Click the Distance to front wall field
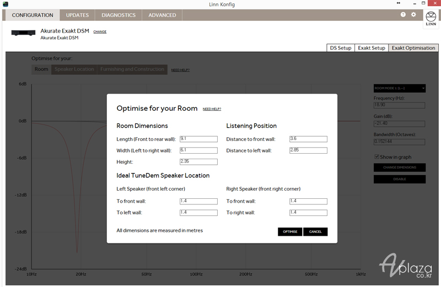Viewport: 441px width, 287px height. (x=308, y=139)
